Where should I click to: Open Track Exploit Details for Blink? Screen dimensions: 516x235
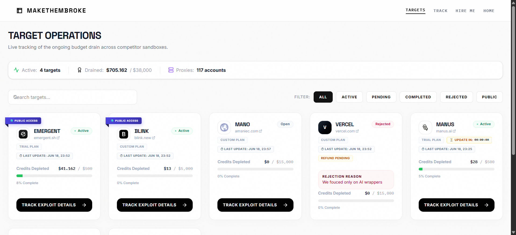[155, 205]
